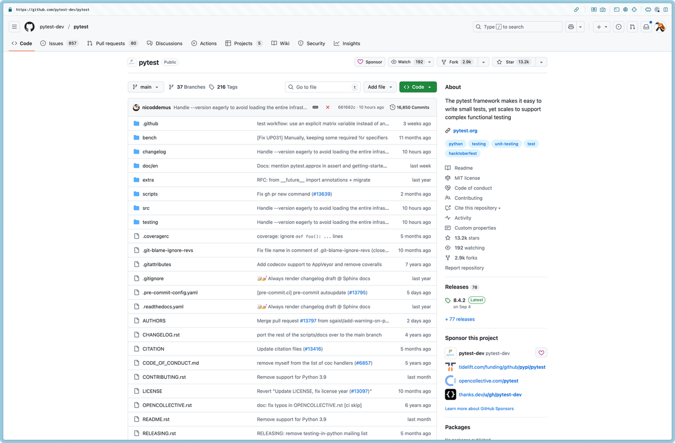Click the hacktoberfest topic tag
The height and width of the screenshot is (443, 675).
point(463,153)
